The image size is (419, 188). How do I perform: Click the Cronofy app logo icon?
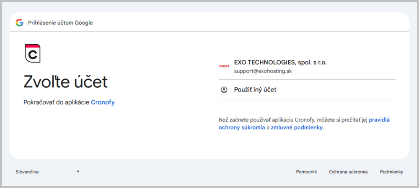tap(33, 53)
